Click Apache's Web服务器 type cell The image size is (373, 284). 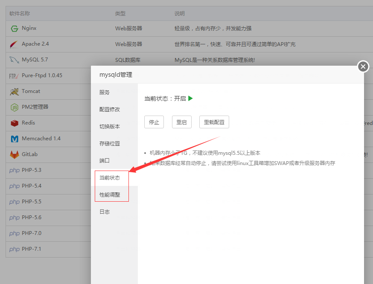tap(129, 44)
